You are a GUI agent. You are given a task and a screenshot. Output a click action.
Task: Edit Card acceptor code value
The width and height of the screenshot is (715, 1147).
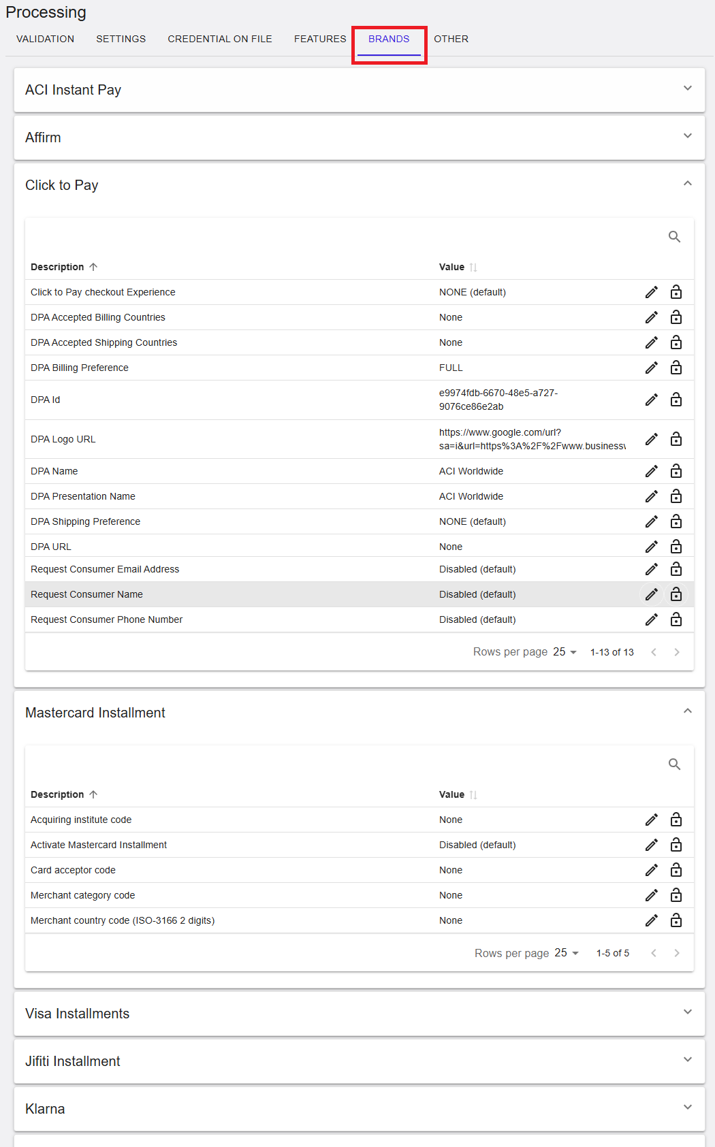click(652, 870)
